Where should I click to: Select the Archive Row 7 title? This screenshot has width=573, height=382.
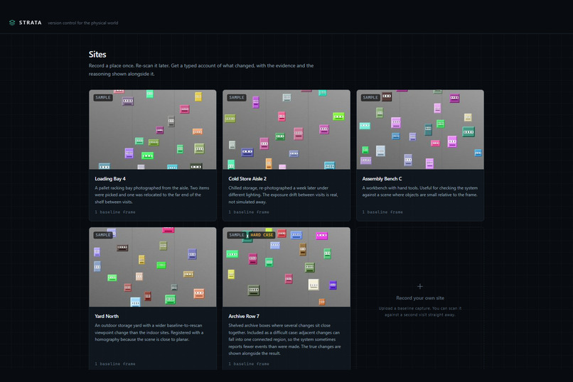(244, 317)
